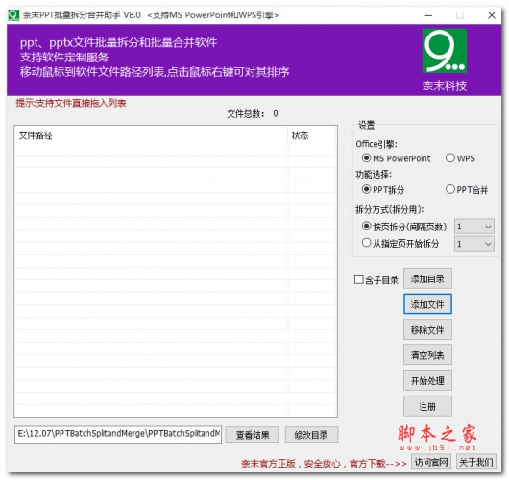Select 按页拆分(间隔页数) split mode
The image size is (509, 480).
(404, 227)
